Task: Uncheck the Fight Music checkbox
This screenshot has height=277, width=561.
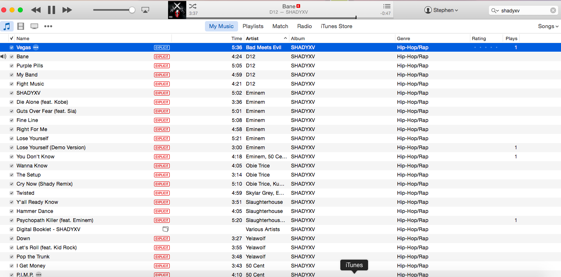Action: click(x=12, y=84)
